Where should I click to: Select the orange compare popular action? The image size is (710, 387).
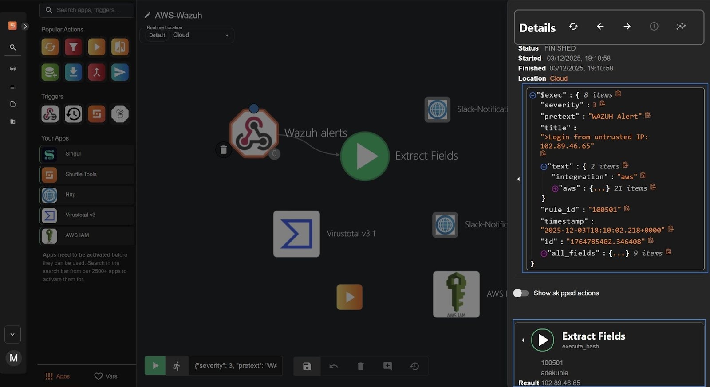[120, 47]
